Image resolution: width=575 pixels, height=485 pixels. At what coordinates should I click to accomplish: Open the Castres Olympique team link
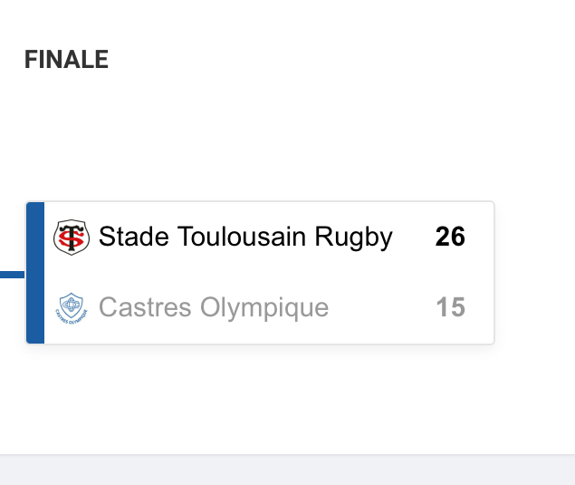coord(213,308)
